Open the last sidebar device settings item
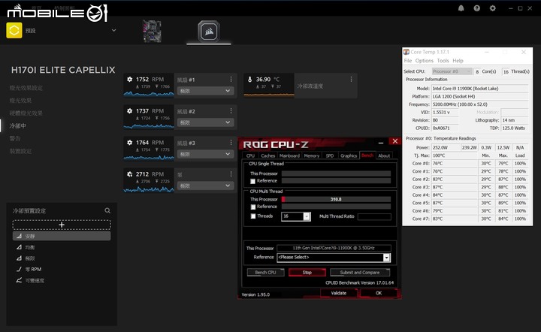This screenshot has width=541, height=332. [x=20, y=151]
